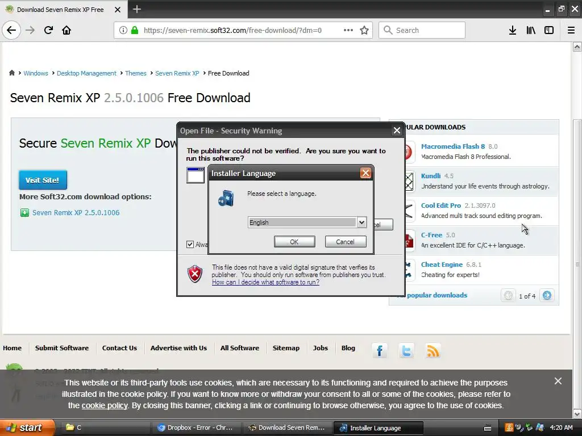Open Firefox home page icon

click(x=66, y=30)
